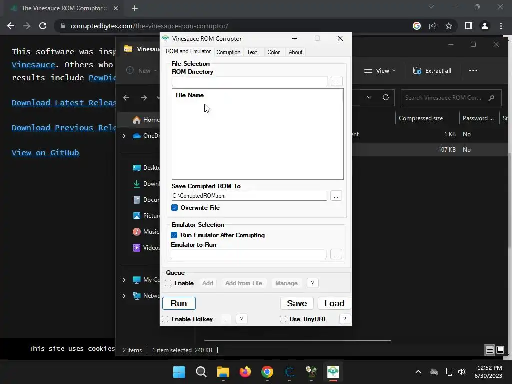The height and width of the screenshot is (384, 512).
Task: Select the ROM and Emulator tab
Action: (188, 51)
